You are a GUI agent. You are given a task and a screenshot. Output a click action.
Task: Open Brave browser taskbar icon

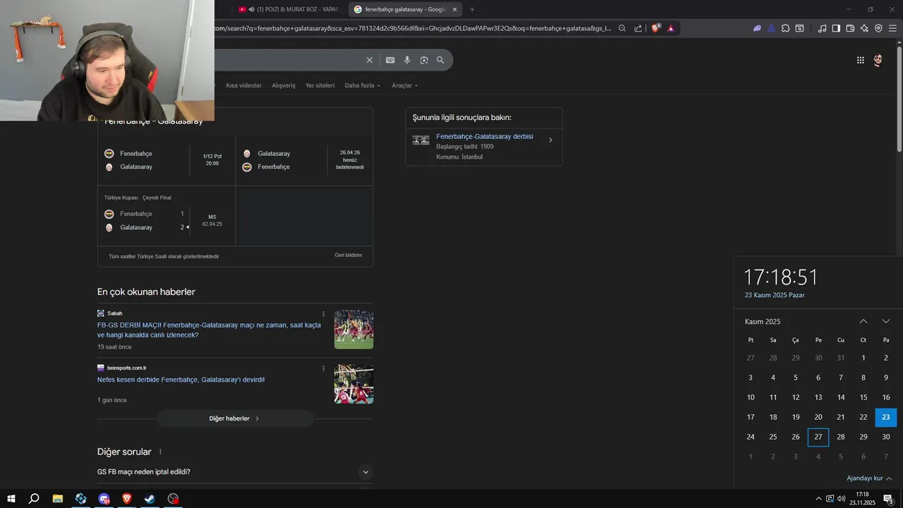(127, 499)
